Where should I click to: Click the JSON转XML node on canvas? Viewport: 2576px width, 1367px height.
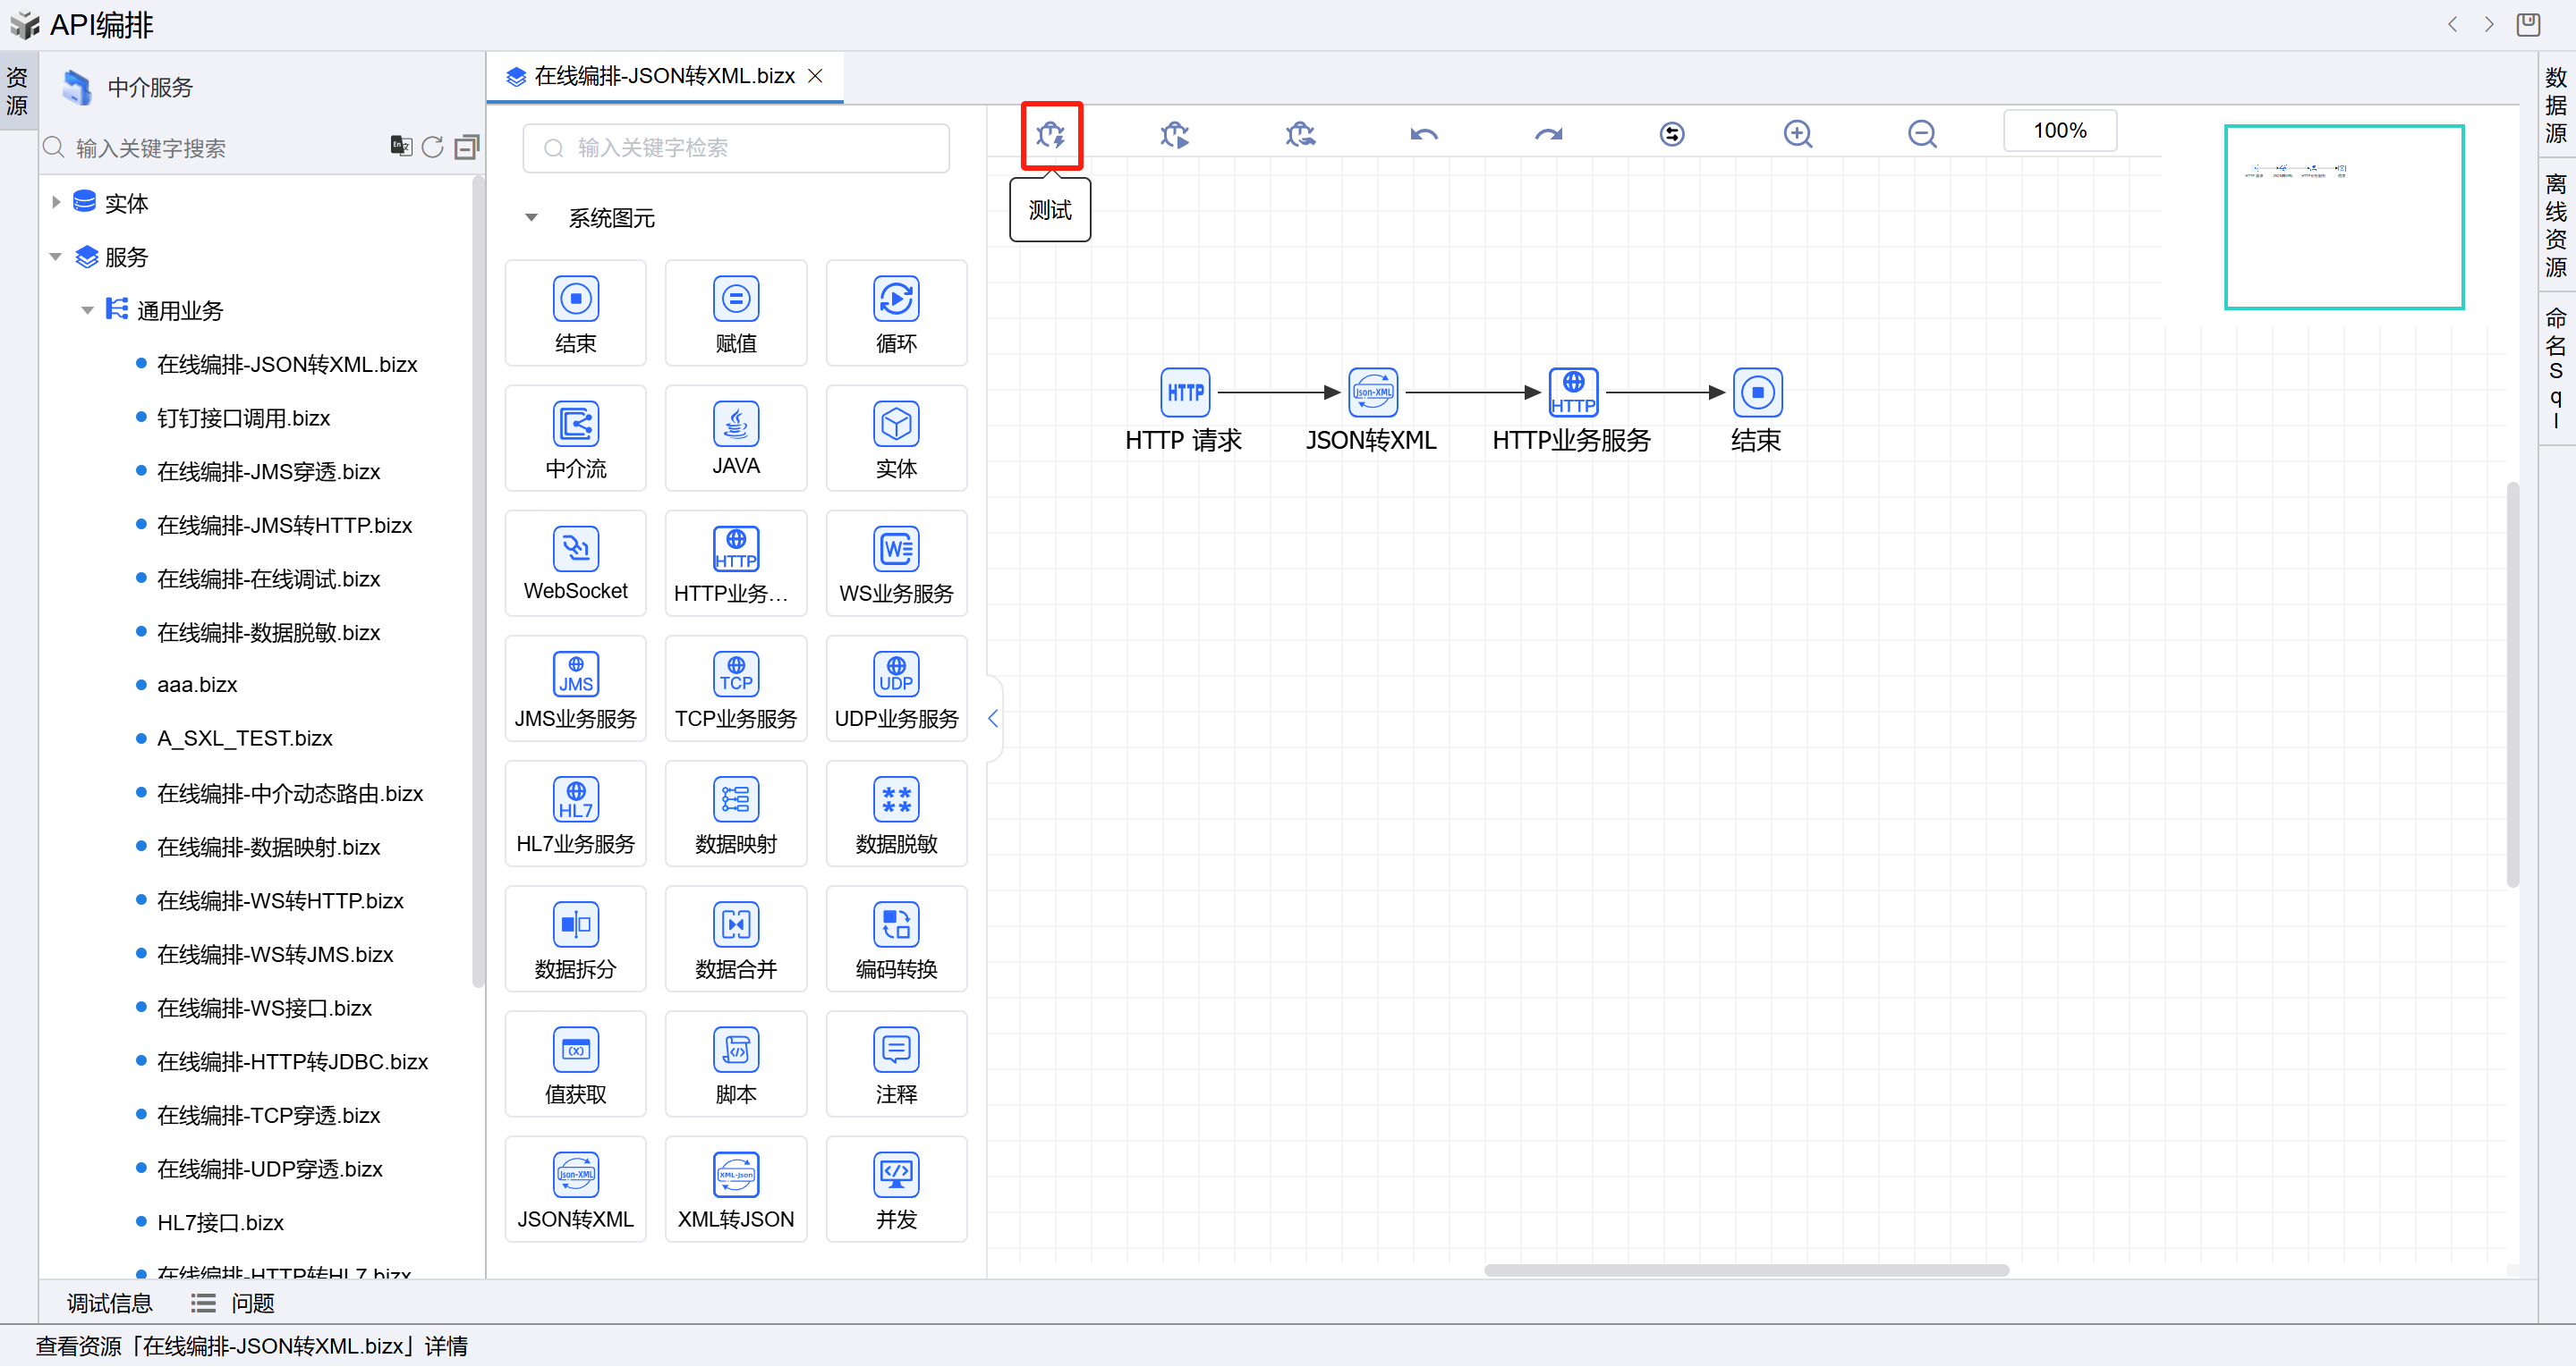[1372, 392]
